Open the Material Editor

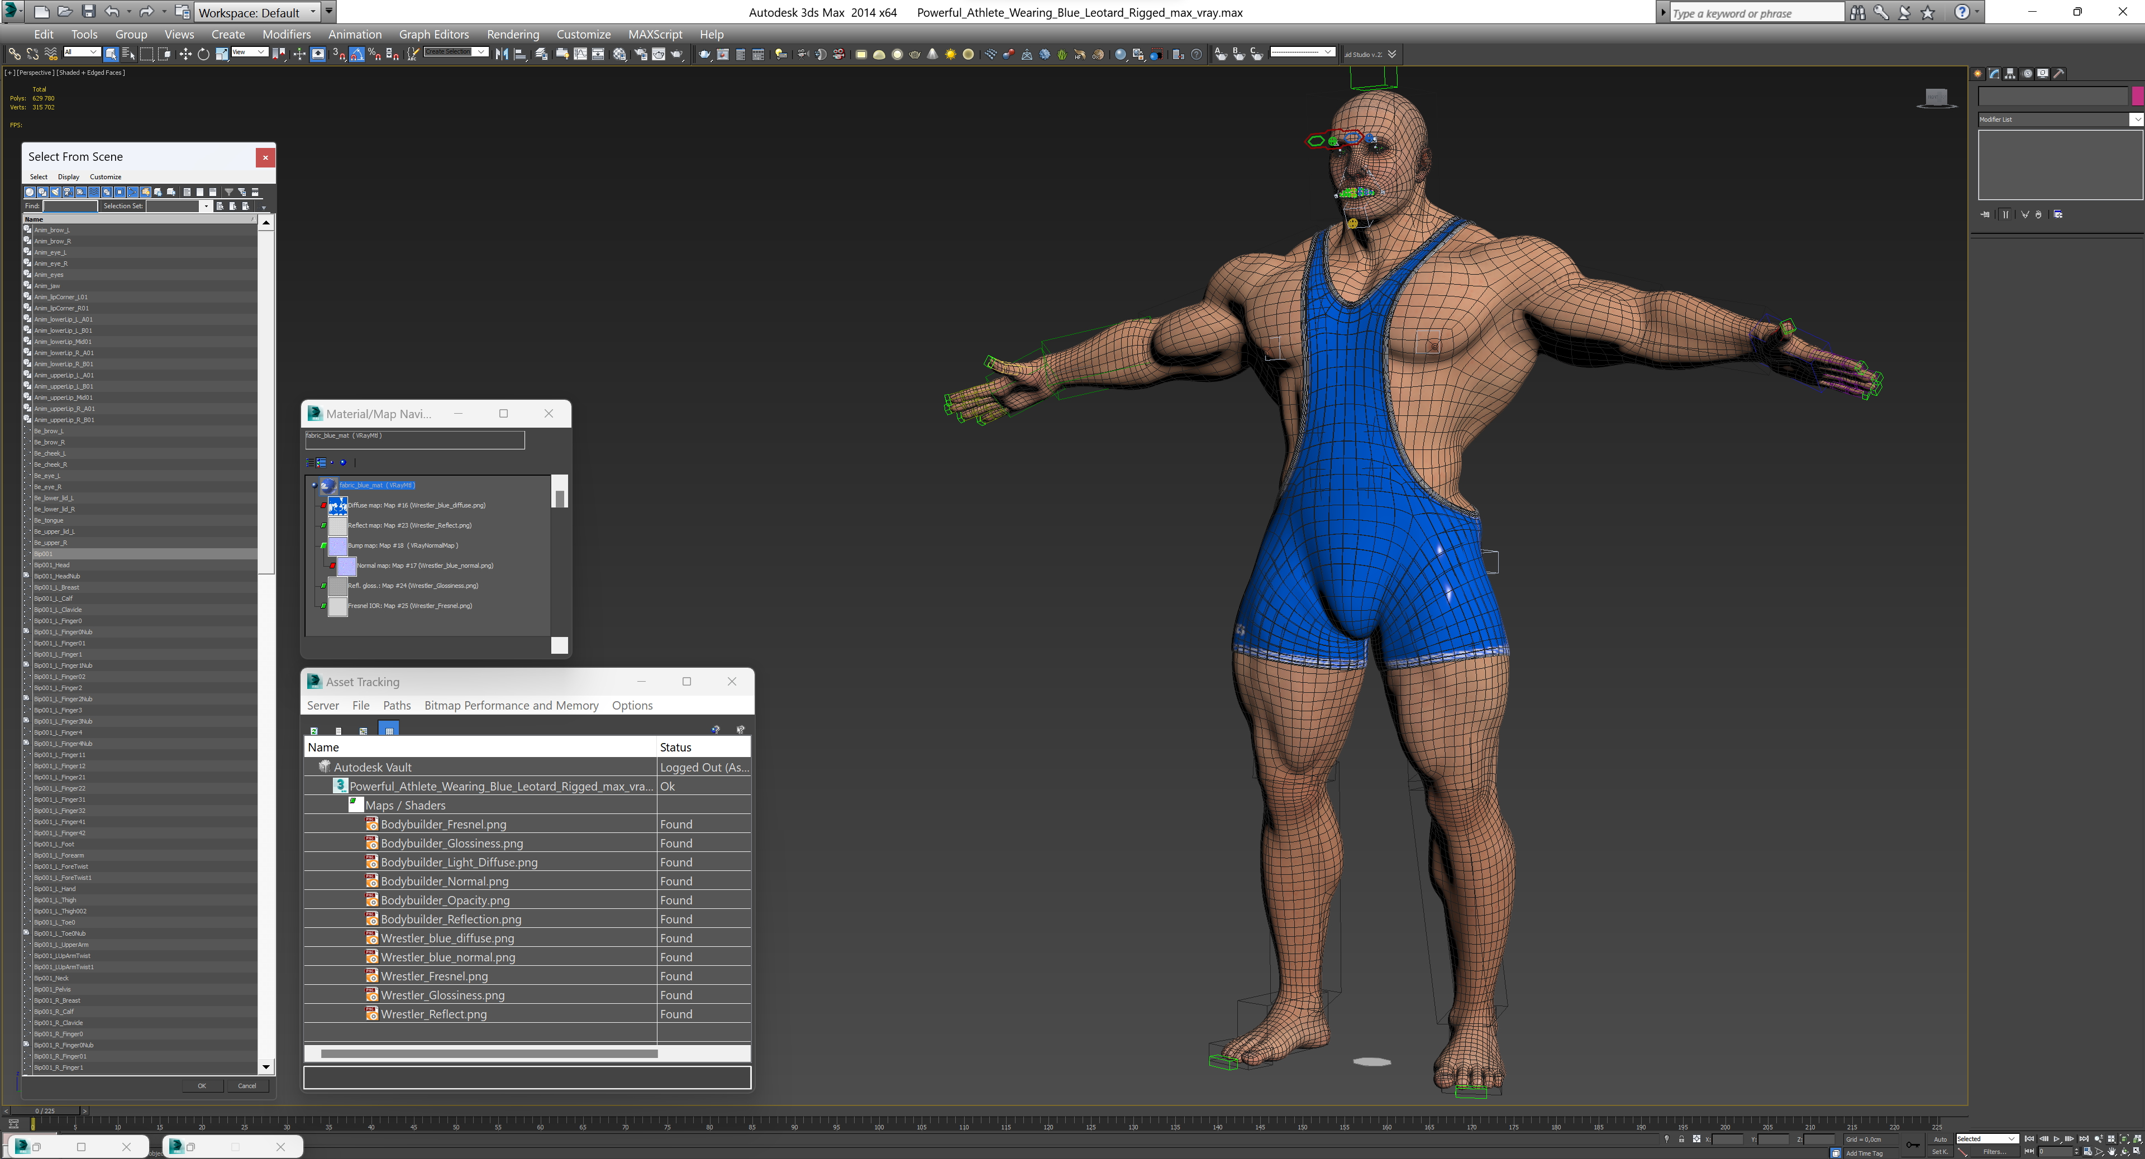pyautogui.click(x=621, y=54)
